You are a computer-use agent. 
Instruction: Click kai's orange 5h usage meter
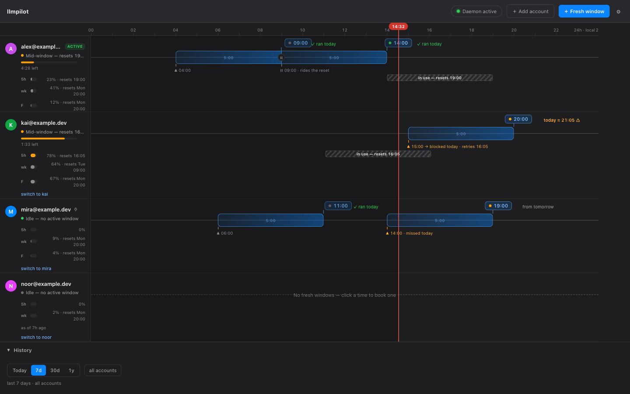point(33,155)
